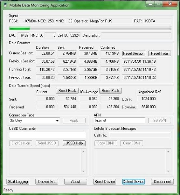Click Reset Device button
This screenshot has height=195, width=180.
pyautogui.click(x=104, y=182)
